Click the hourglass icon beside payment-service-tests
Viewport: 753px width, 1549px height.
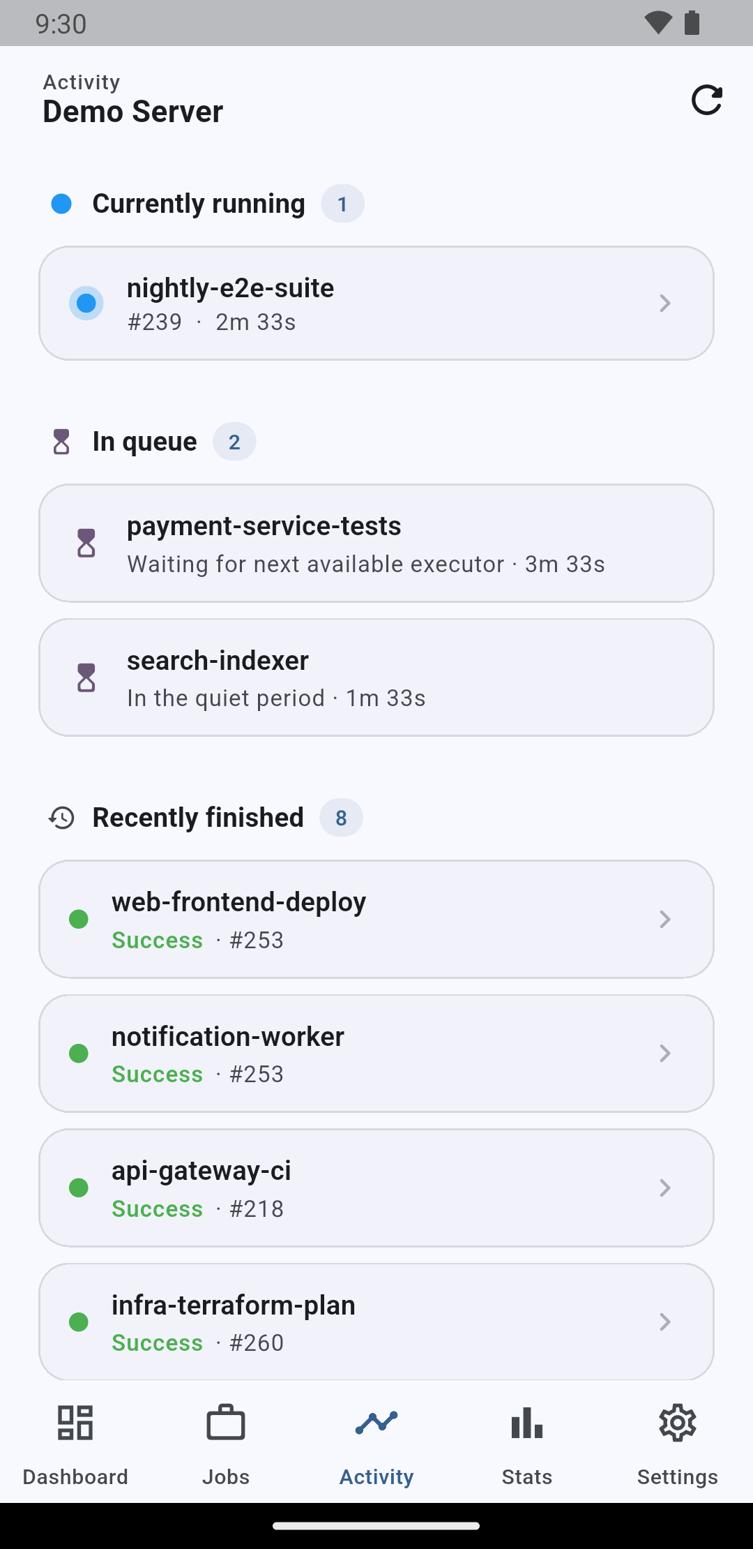click(x=86, y=543)
